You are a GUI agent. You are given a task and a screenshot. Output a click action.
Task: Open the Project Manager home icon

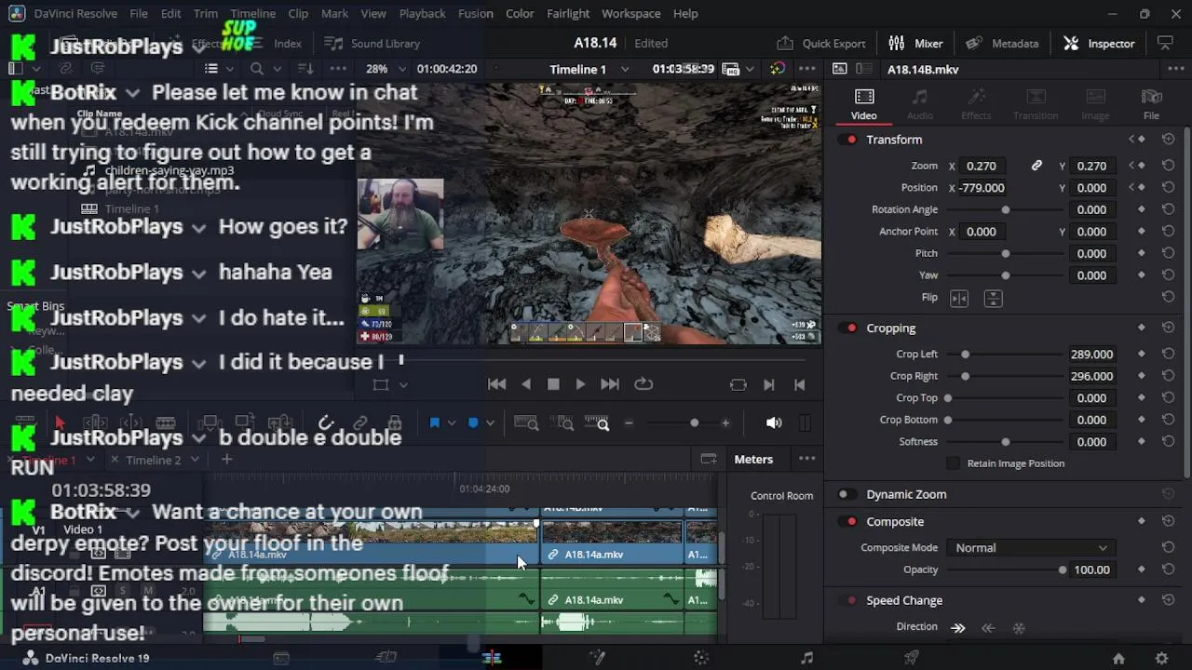(1118, 658)
